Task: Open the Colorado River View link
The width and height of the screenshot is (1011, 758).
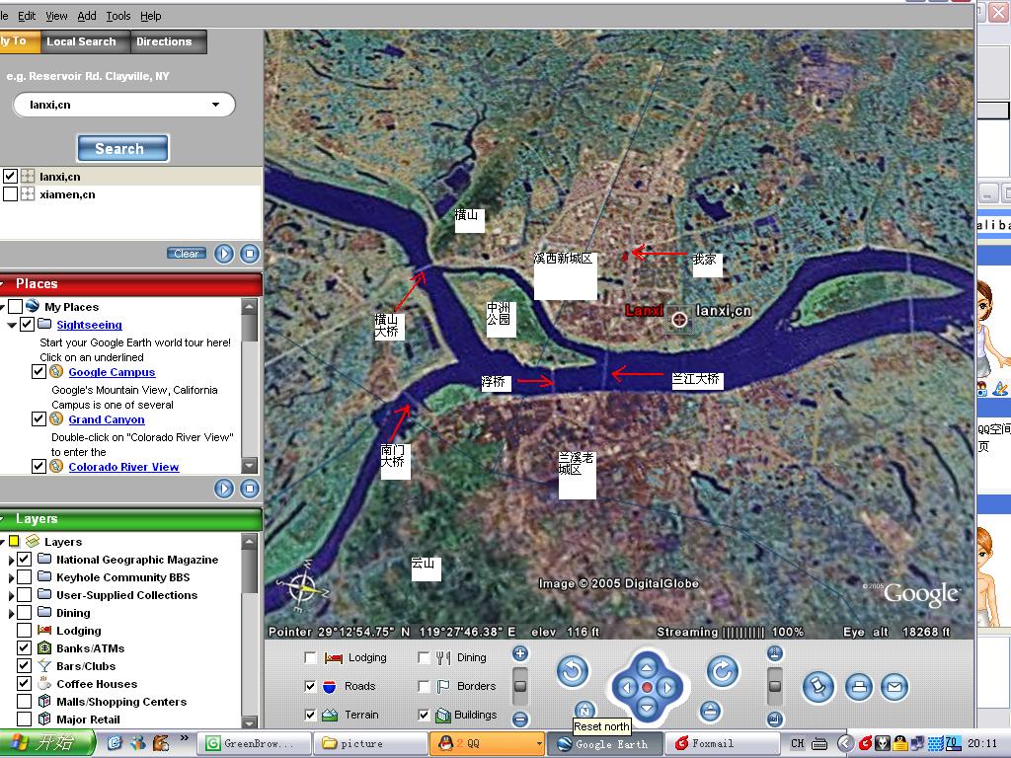Action: [x=123, y=467]
